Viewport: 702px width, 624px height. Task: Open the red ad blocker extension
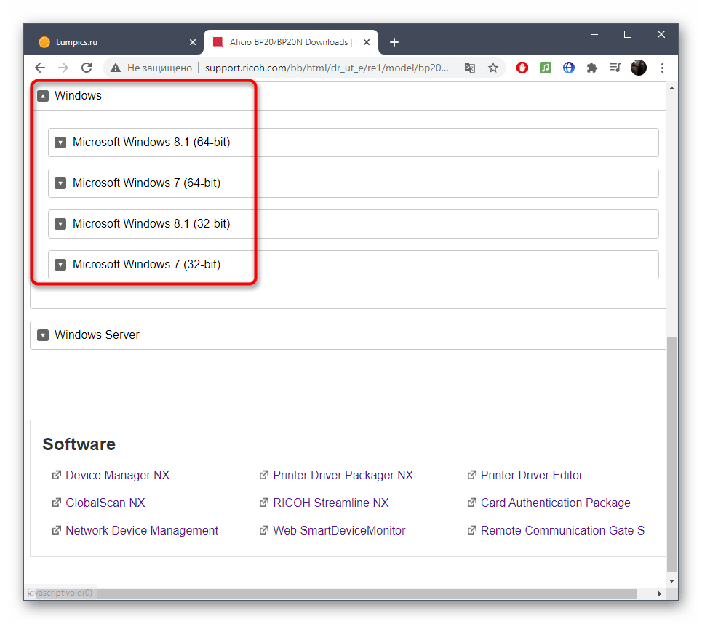(x=522, y=68)
